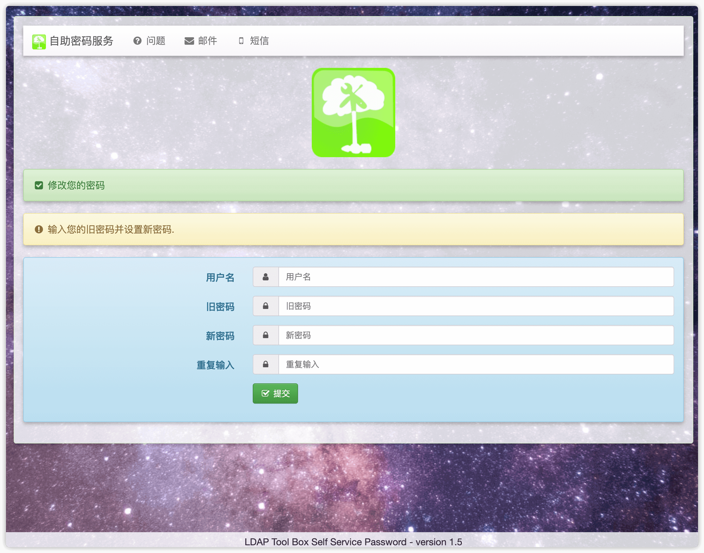
Task: Click the 重复输入 form label
Action: (215, 365)
